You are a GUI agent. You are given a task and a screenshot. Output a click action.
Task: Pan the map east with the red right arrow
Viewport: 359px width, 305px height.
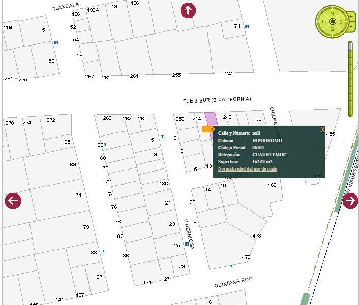point(350,200)
